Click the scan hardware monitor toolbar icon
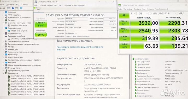Image resolution: width=188 pixels, height=99 pixels. coord(21,8)
